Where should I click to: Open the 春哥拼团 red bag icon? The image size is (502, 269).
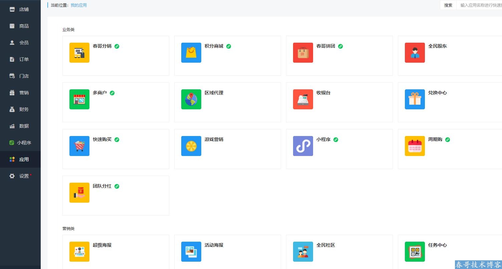point(303,53)
